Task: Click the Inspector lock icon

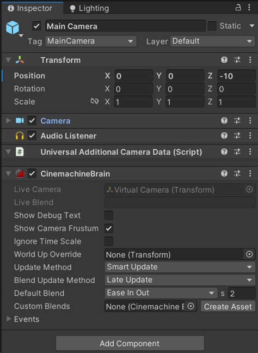Action: [x=238, y=8]
